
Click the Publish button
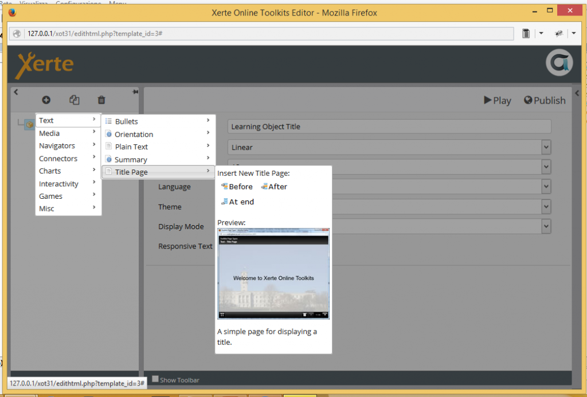pos(545,100)
